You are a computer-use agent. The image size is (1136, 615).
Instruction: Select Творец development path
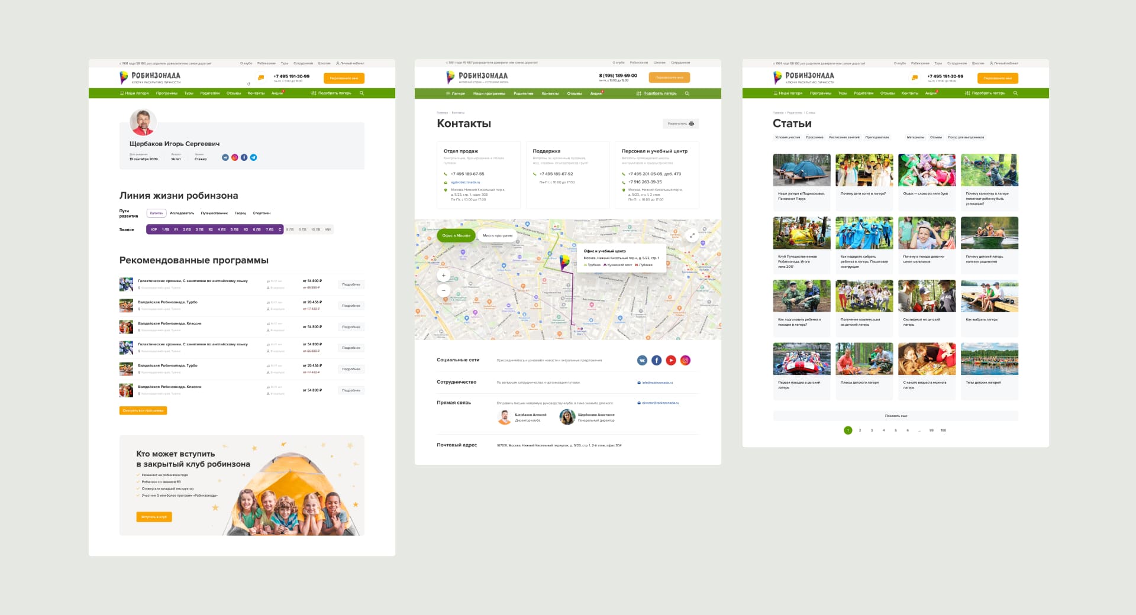pyautogui.click(x=240, y=213)
